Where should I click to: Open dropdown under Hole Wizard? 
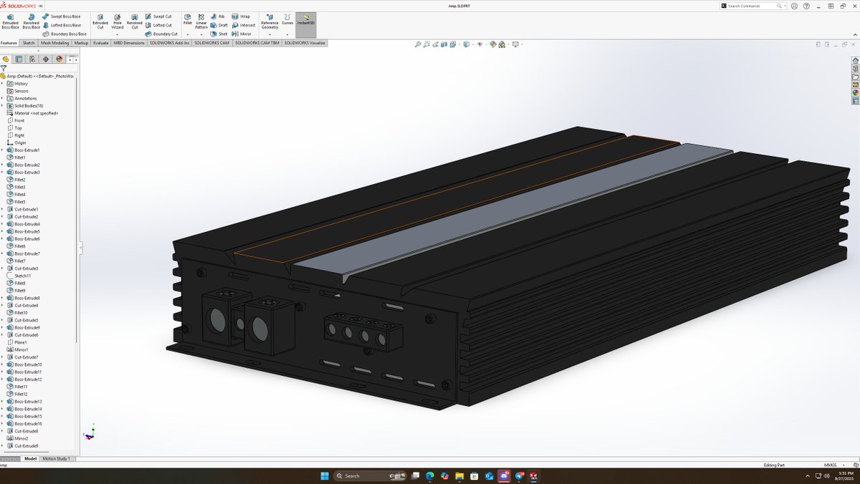[x=118, y=34]
